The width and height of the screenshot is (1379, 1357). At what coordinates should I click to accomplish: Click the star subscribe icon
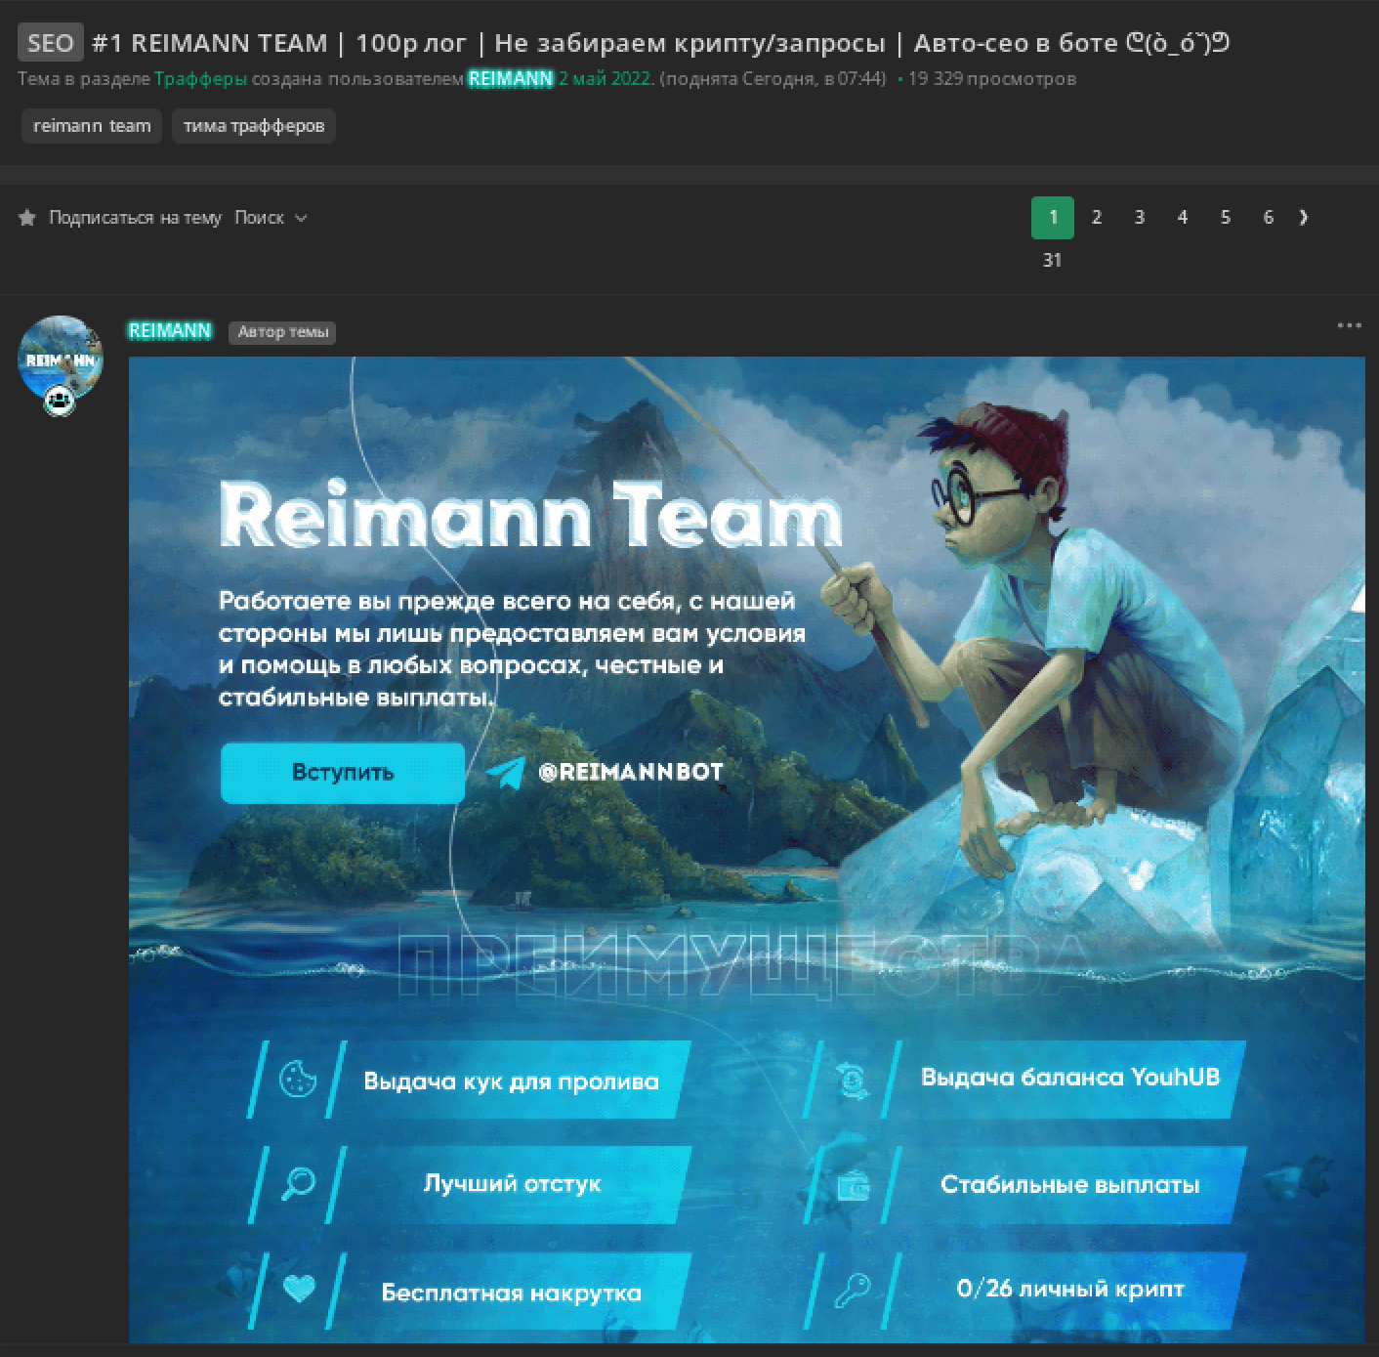pyautogui.click(x=27, y=218)
